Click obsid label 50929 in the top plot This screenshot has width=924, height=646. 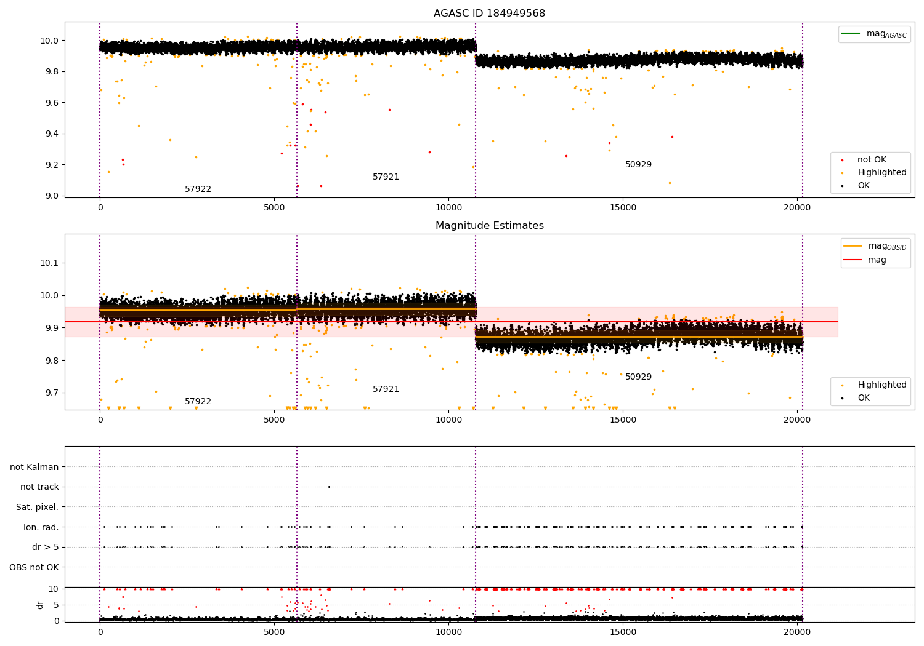point(638,165)
